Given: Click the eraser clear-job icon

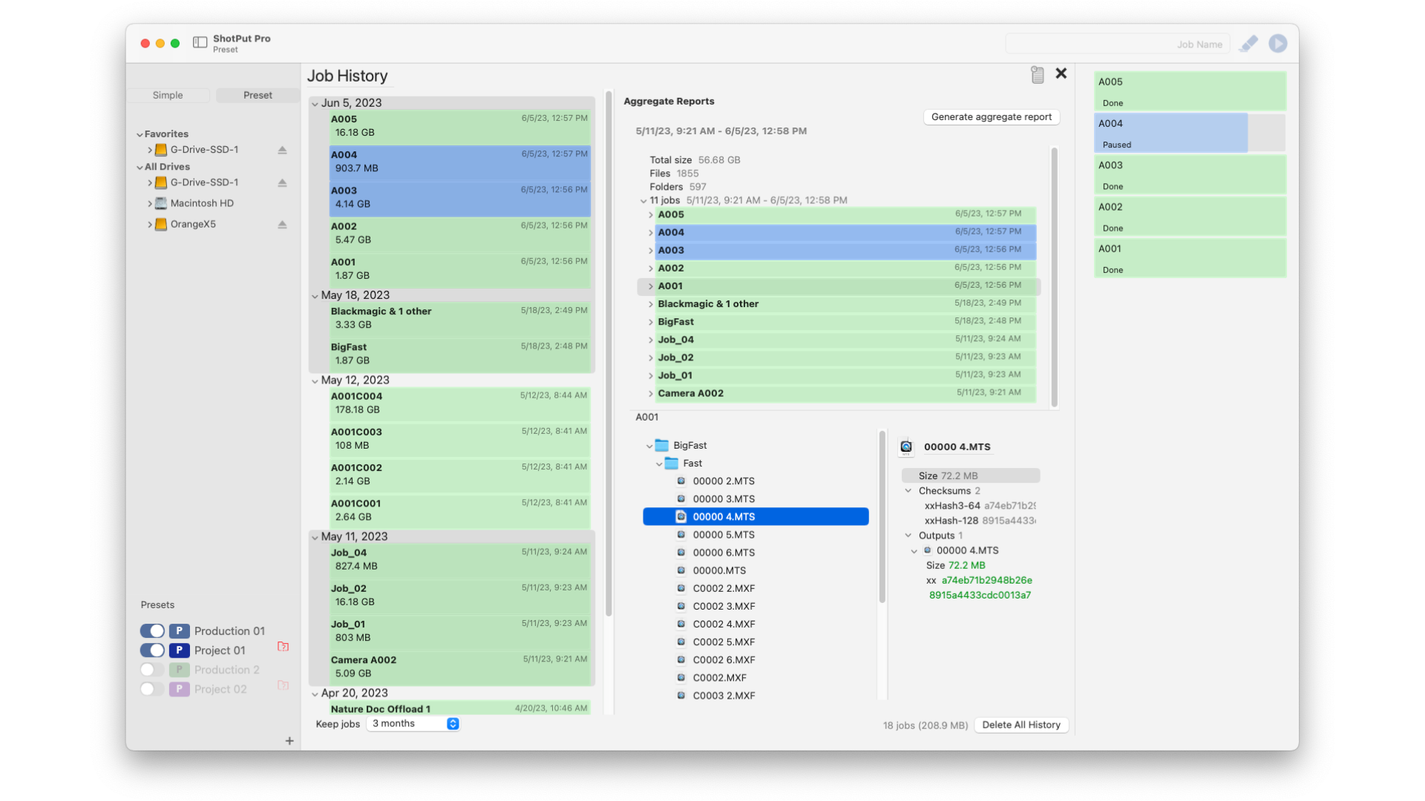Looking at the screenshot, I should pos(1248,44).
